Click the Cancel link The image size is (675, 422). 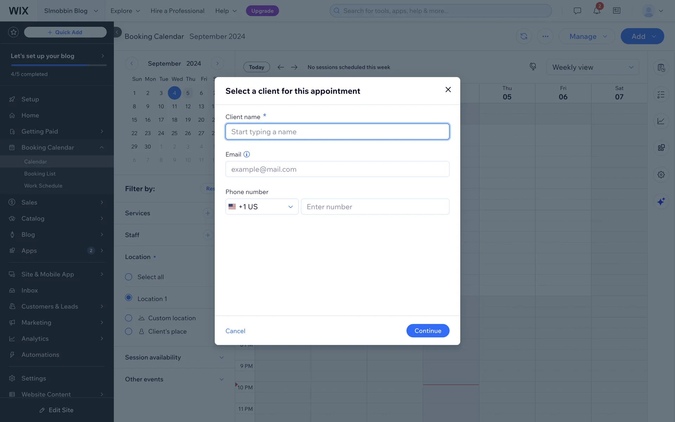tap(235, 331)
